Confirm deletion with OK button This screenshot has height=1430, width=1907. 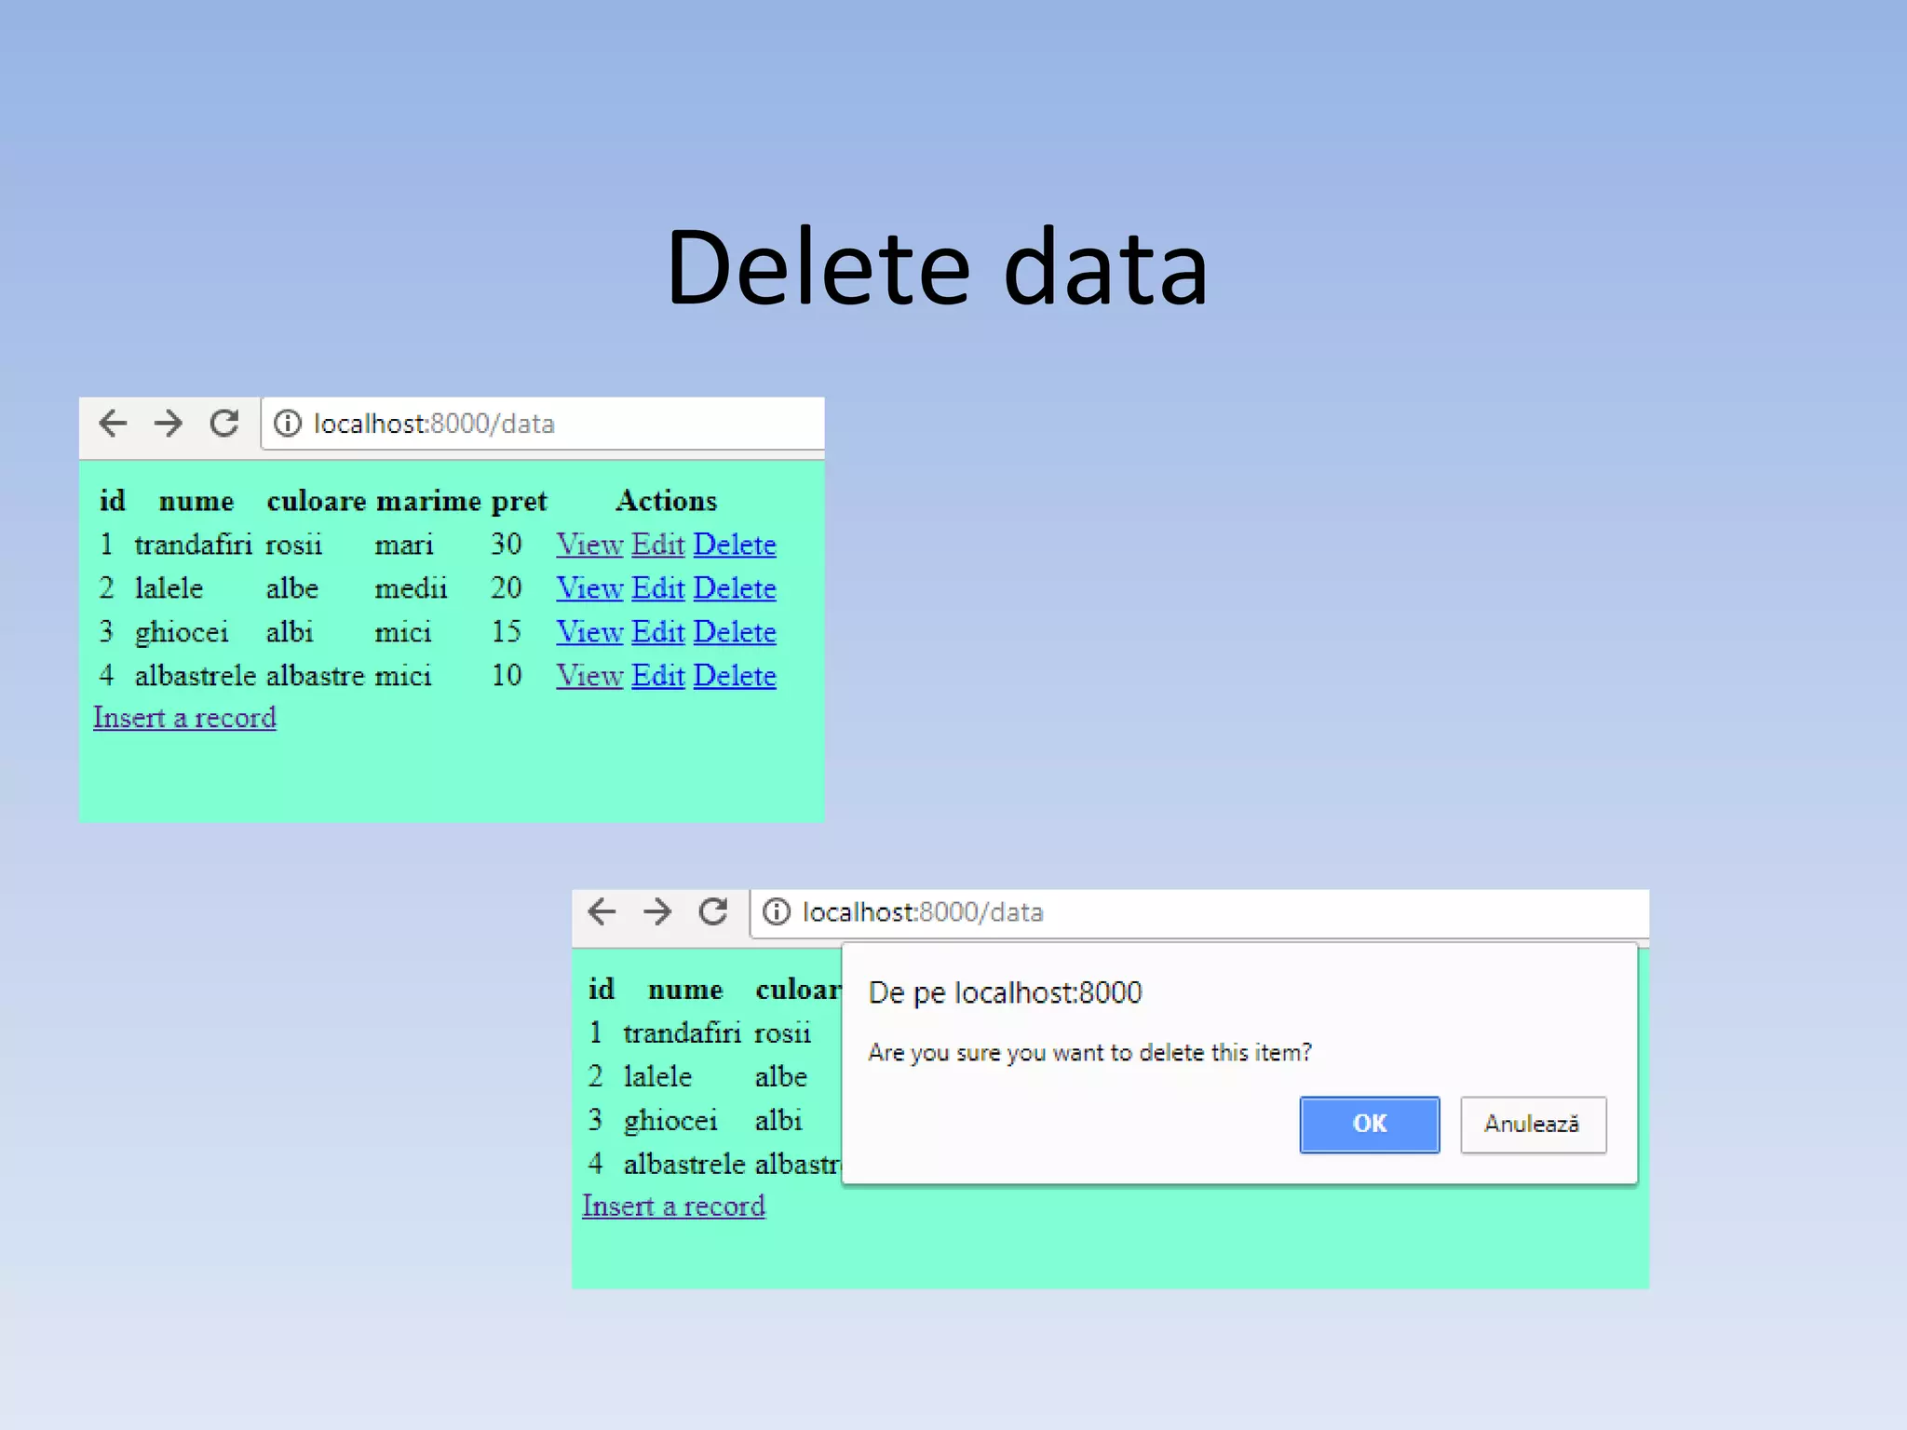1369,1124
